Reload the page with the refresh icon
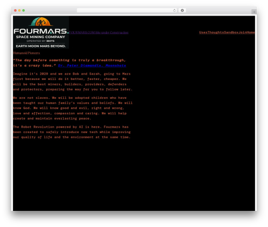Viewport: 268px width, 227px height. click(174, 11)
